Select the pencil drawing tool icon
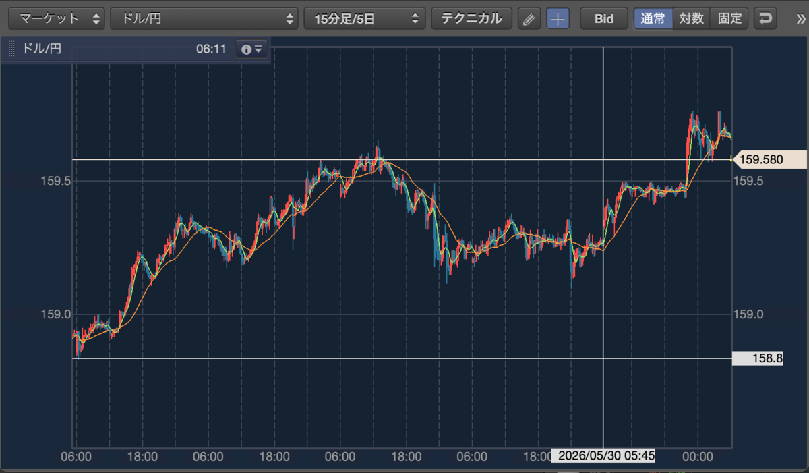This screenshot has height=473, width=809. pos(529,19)
